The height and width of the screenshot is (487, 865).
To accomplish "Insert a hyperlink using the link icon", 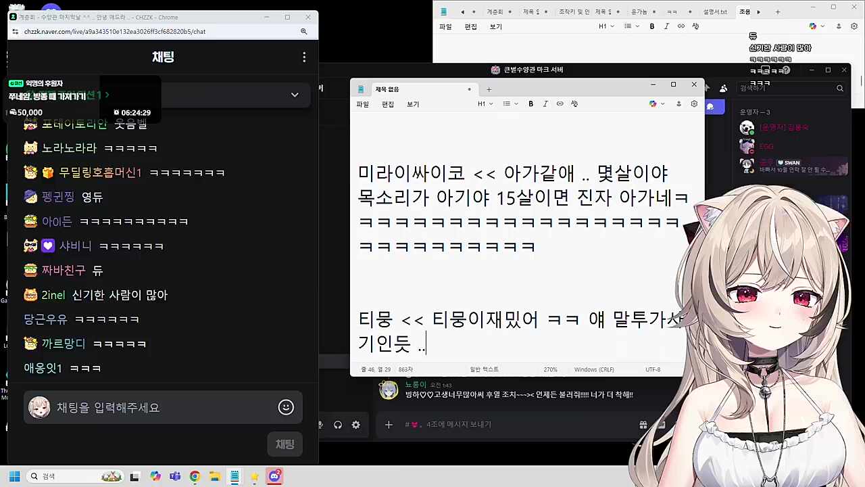I will click(x=560, y=103).
